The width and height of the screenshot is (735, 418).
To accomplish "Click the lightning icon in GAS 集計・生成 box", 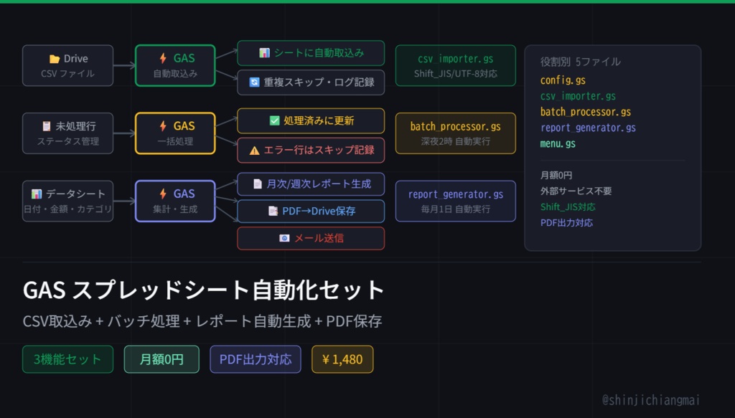I will click(163, 194).
